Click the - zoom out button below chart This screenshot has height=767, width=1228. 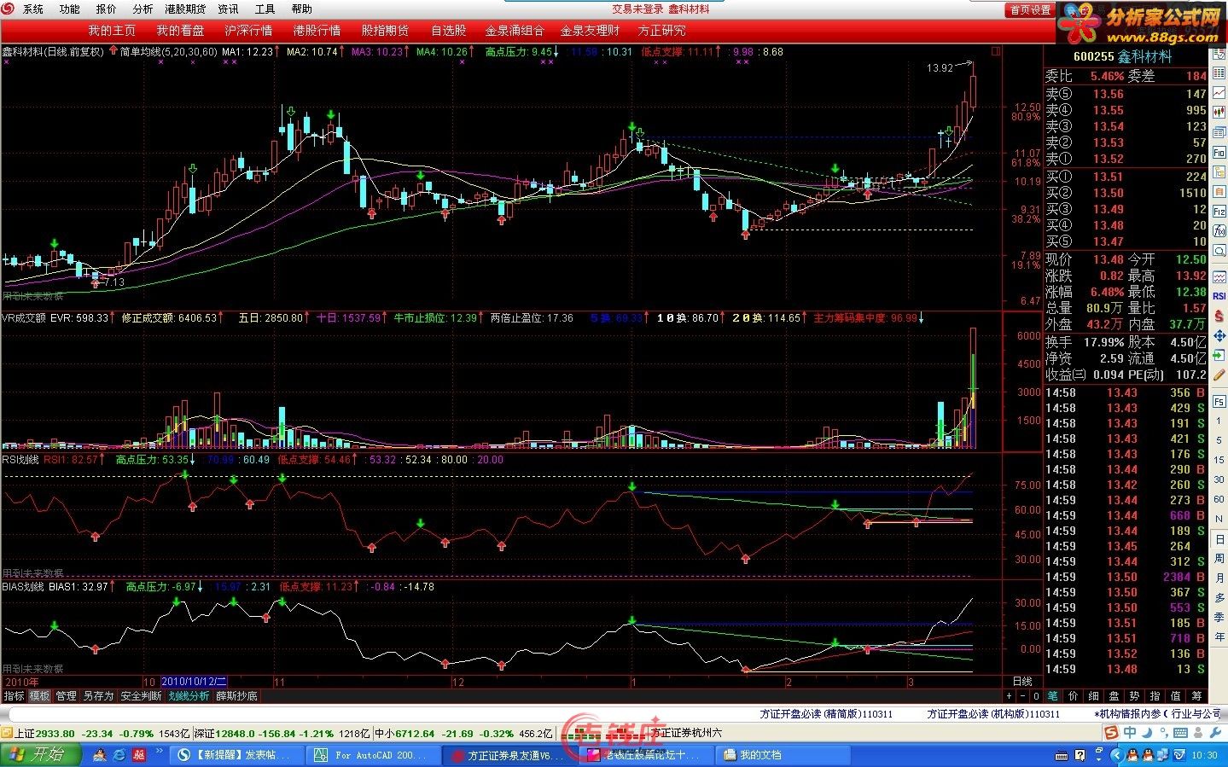(x=1024, y=695)
